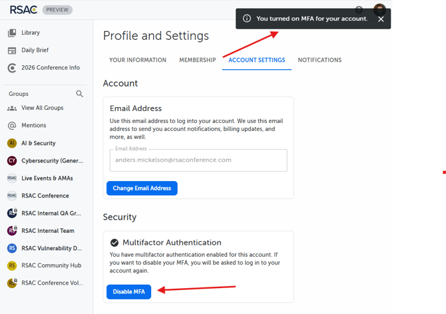The width and height of the screenshot is (446, 314).
Task: Select the Cybersecurity (General) group avatar
Action: tap(12, 161)
